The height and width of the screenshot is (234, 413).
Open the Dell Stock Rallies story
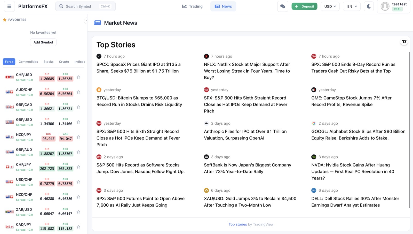point(355,202)
